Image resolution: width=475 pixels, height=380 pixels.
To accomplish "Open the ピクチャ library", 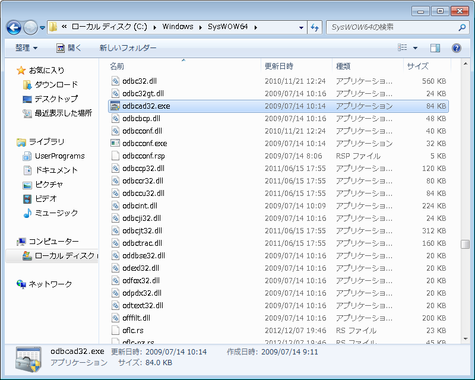I will point(49,184).
